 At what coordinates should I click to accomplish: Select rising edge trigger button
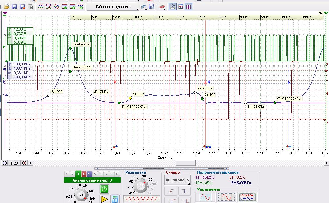coord(171,191)
